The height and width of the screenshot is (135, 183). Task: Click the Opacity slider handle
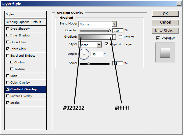(109, 31)
